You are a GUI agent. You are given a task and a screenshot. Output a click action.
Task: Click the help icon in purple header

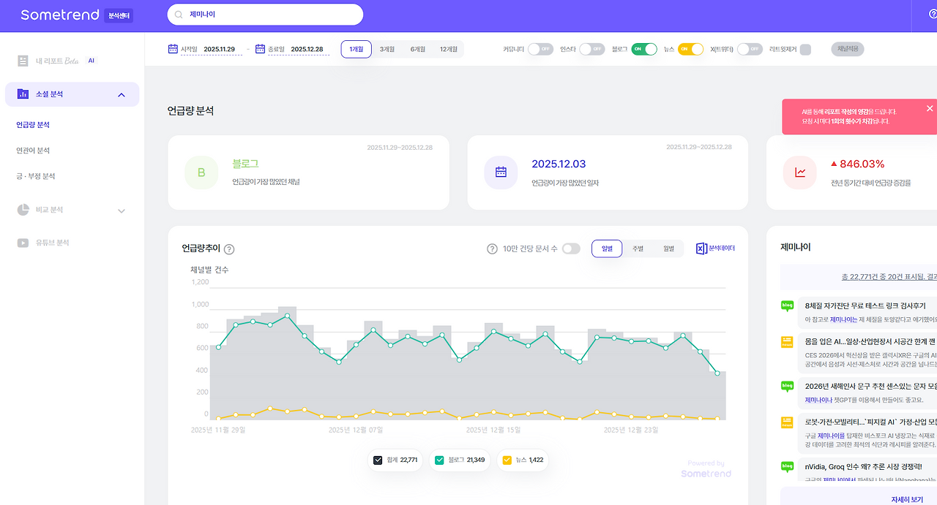933,15
